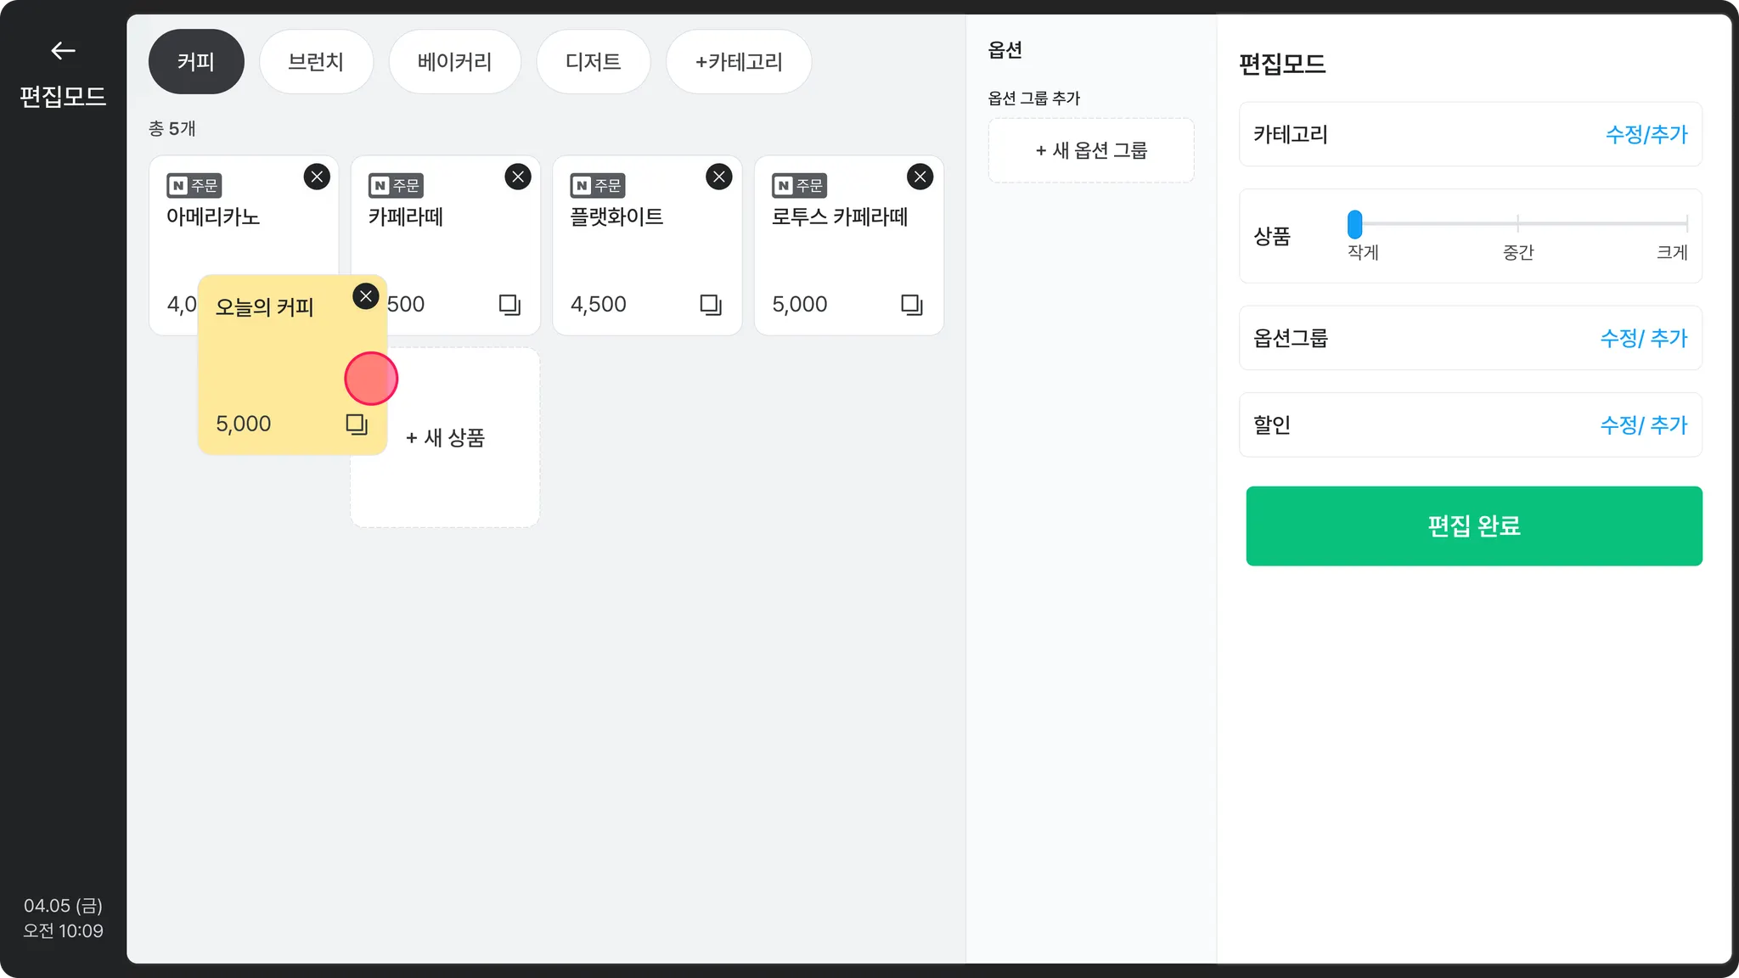Delete the 플랫화이트 item via X icon
Screen dimensions: 1739x978
719,177
